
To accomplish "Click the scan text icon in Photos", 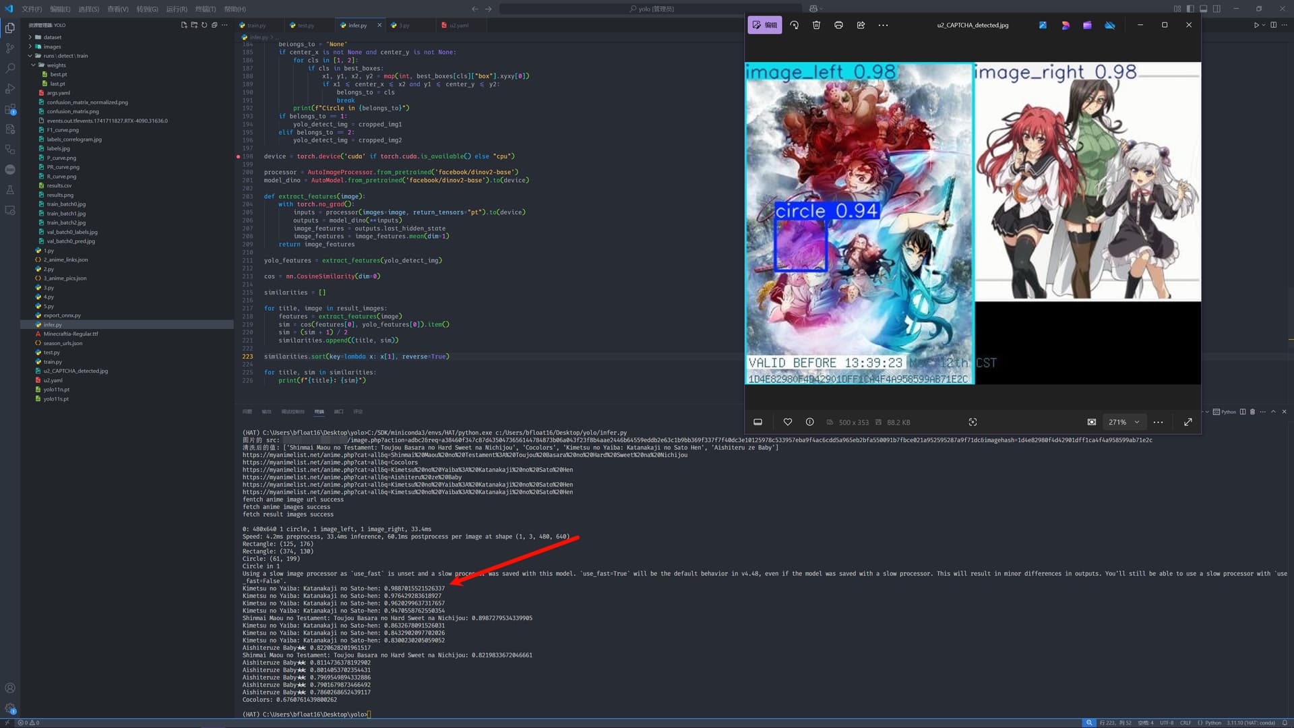I will click(973, 422).
